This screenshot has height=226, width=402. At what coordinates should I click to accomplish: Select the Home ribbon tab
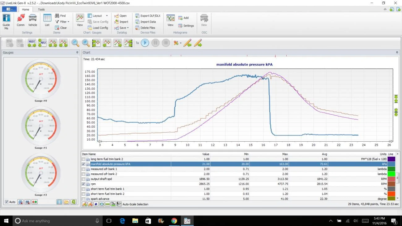25,10
